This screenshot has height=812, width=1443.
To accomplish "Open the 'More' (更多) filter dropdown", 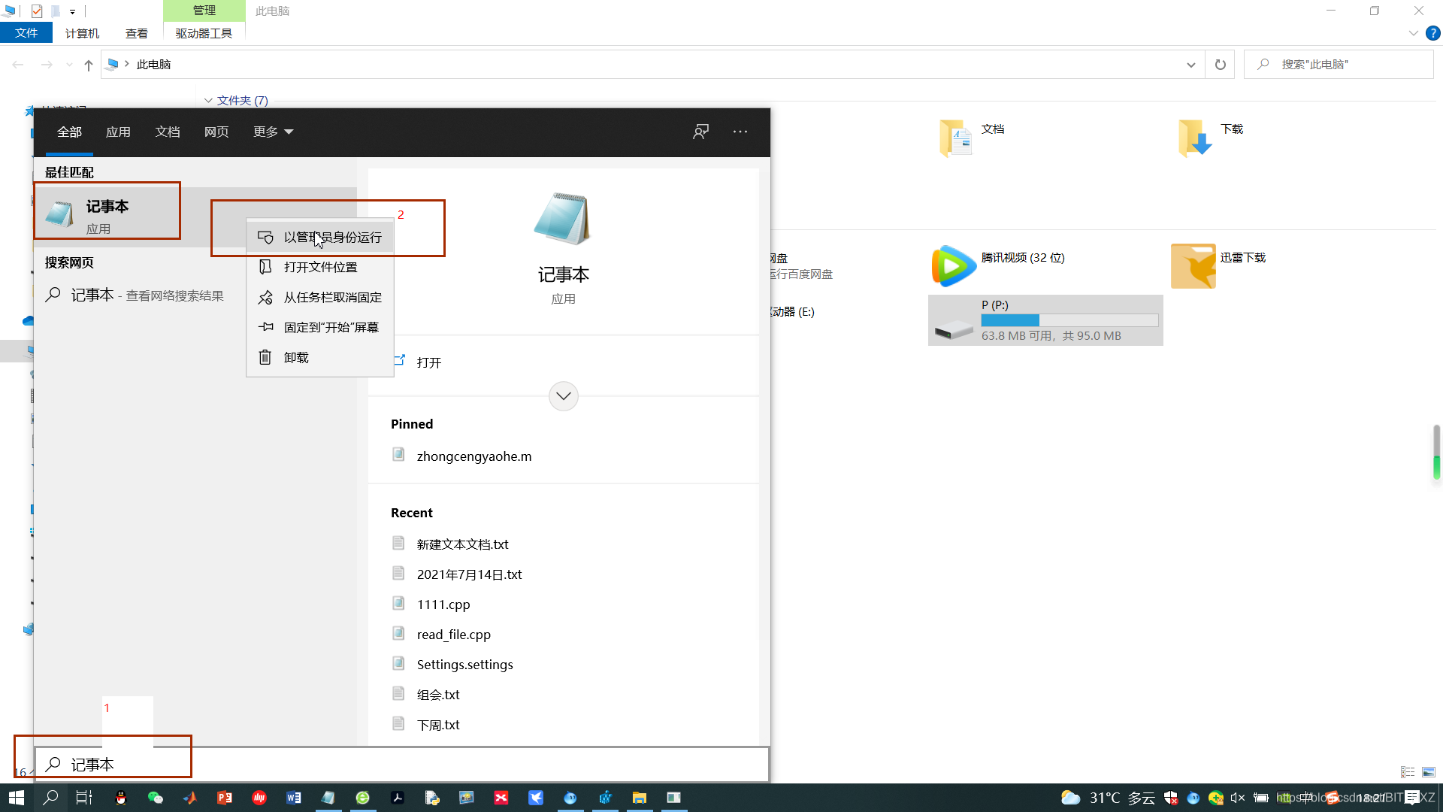I will pyautogui.click(x=273, y=132).
